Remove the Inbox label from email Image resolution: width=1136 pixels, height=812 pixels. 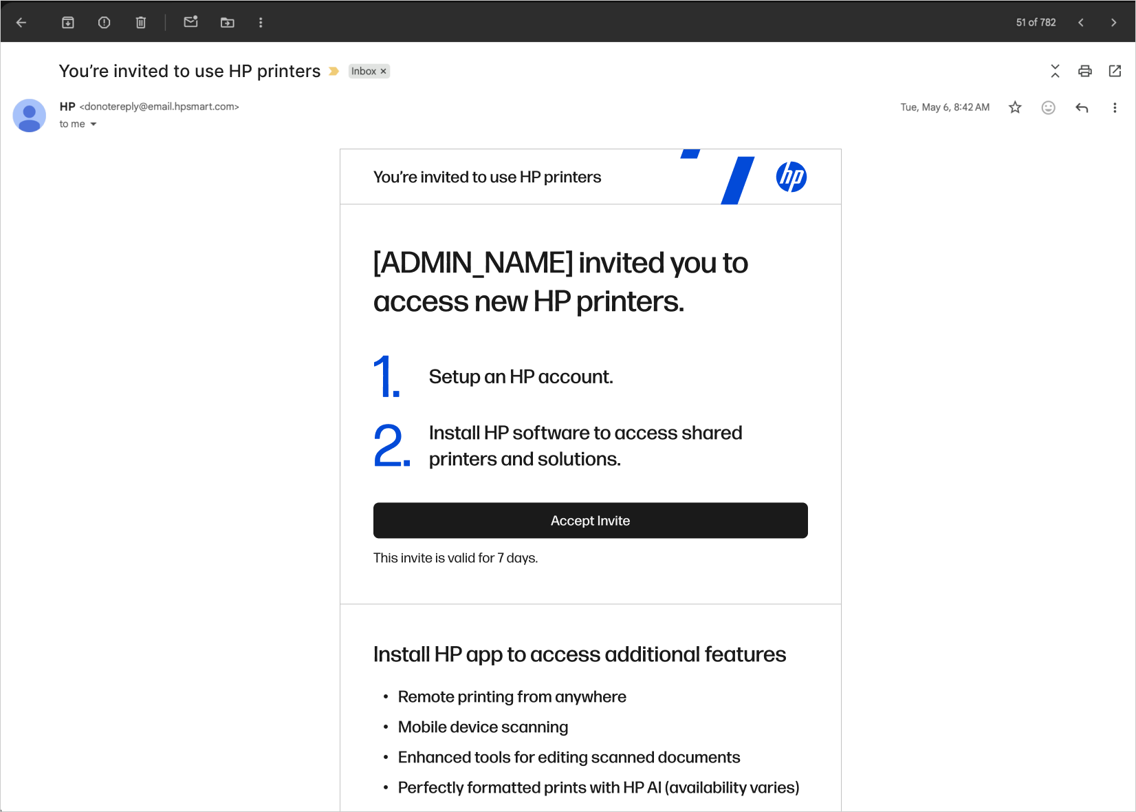[x=384, y=72]
